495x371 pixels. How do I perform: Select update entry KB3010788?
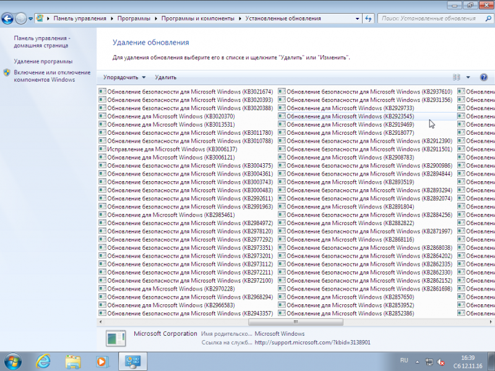point(186,141)
